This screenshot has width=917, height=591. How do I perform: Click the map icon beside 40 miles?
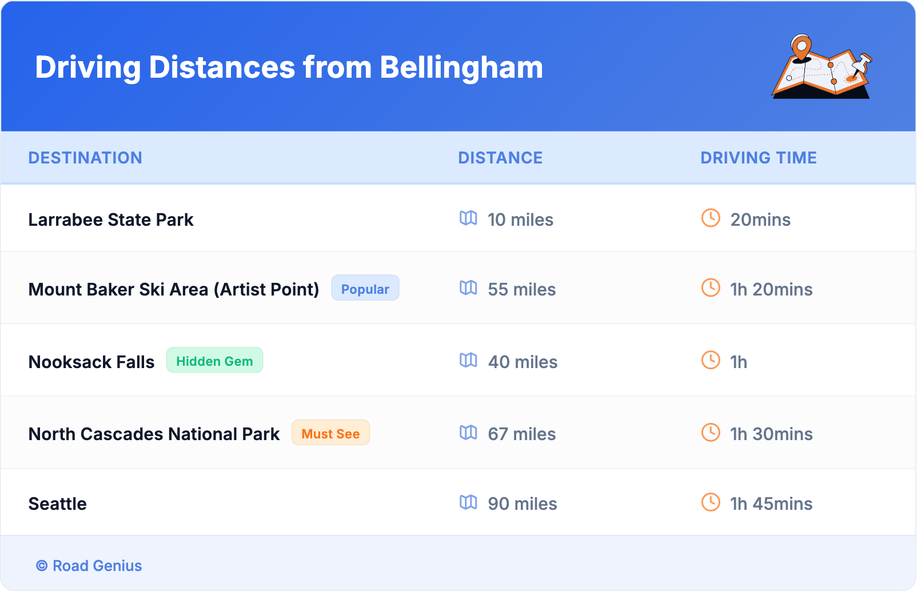(468, 360)
